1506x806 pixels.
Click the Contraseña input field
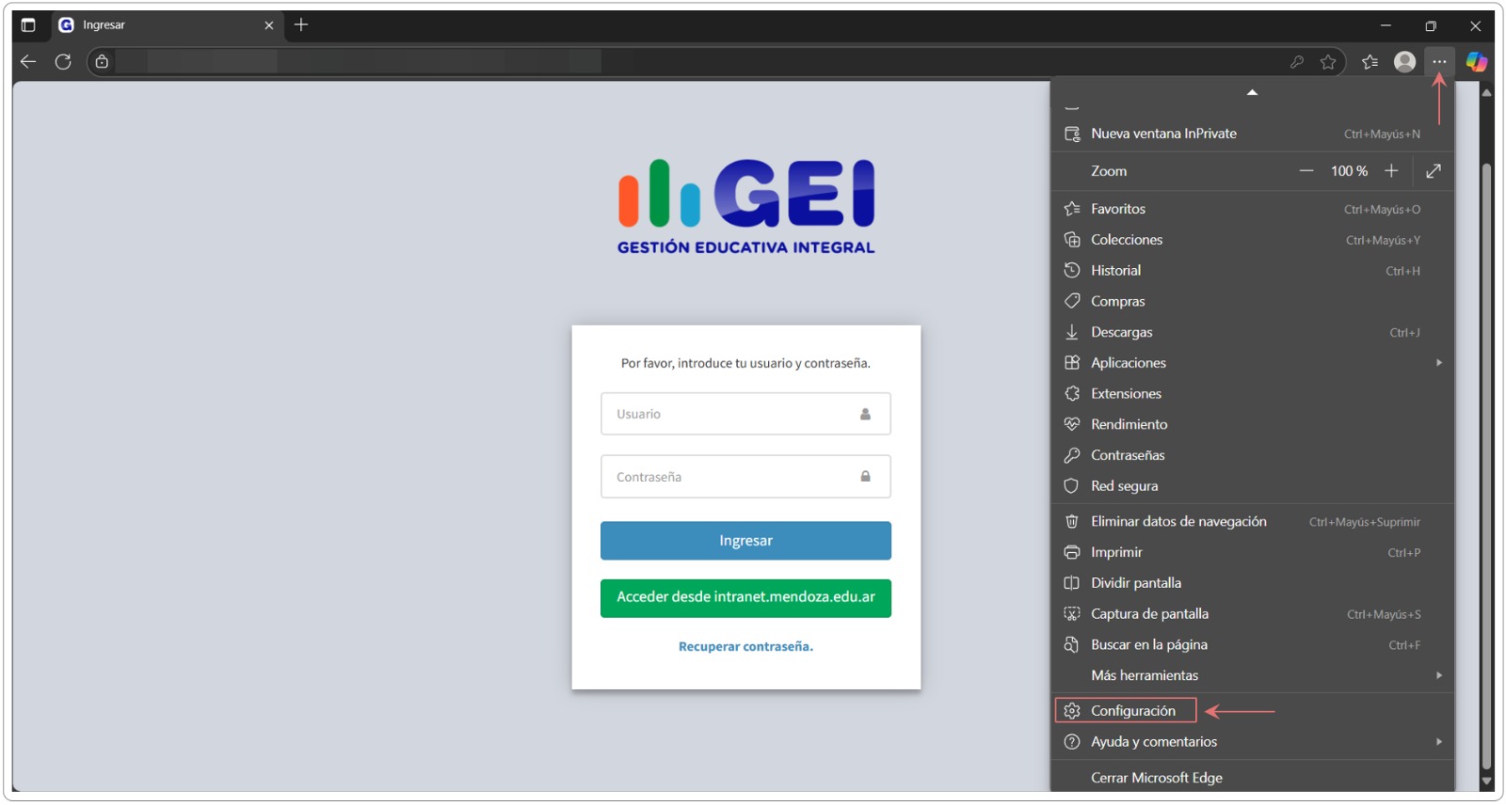point(745,477)
